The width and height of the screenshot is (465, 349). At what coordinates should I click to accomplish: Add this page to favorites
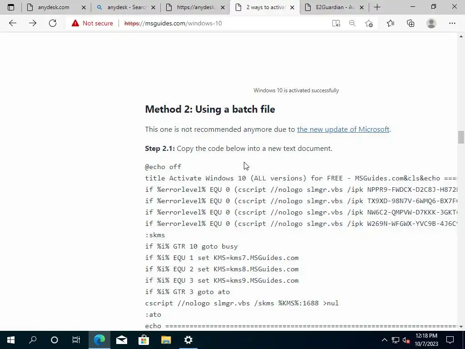369,23
